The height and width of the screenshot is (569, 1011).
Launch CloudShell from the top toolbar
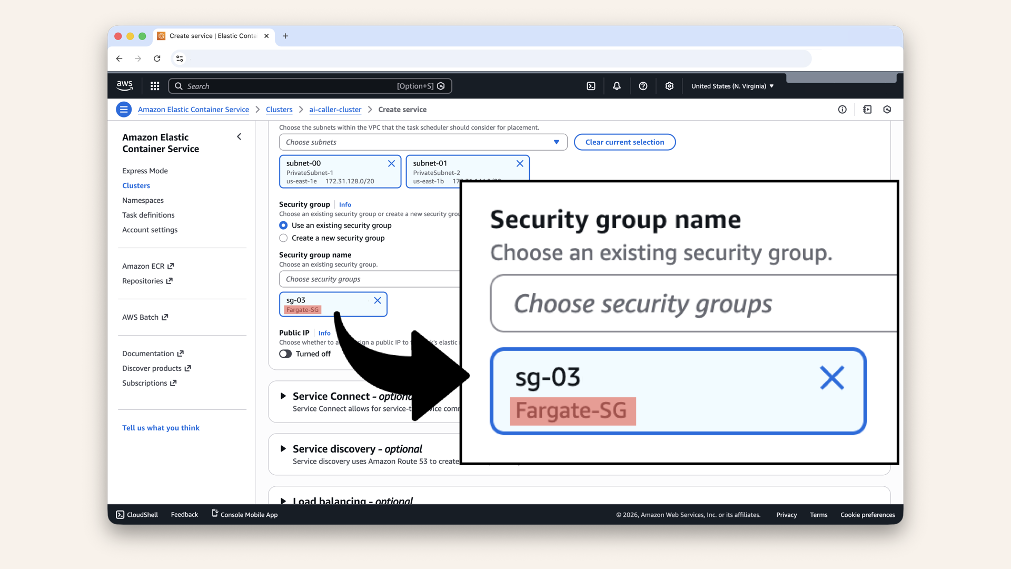coord(591,86)
